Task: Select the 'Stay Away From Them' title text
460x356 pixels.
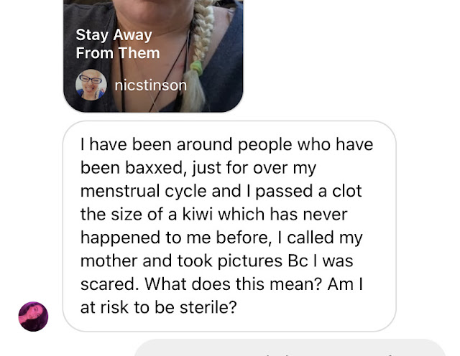Action: click(x=118, y=44)
